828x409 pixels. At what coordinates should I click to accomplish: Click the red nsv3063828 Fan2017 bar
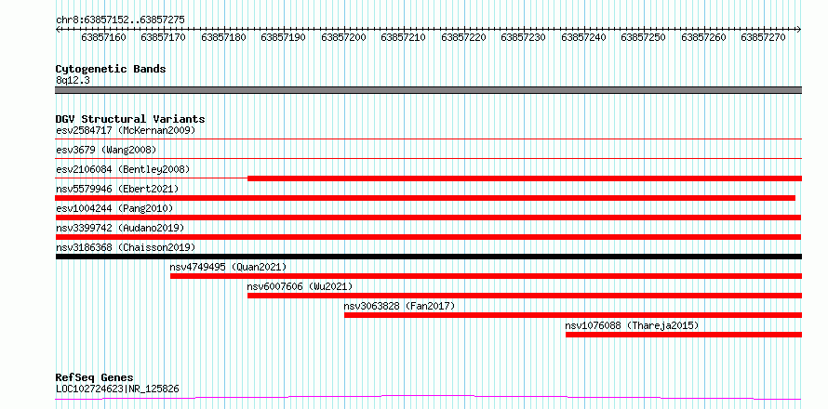(x=573, y=315)
